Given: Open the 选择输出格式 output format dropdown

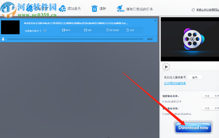Looking at the screenshot, I should (33, 31).
